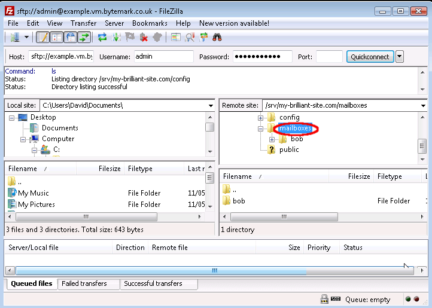Click the green activity LED indicator
The height and width of the screenshot is (308, 432).
tap(408, 299)
